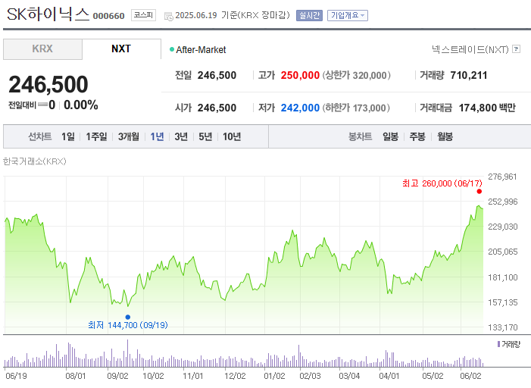This screenshot has width=531, height=388.
Task: Click the purple 거래량 legend marker
Action: 498,344
